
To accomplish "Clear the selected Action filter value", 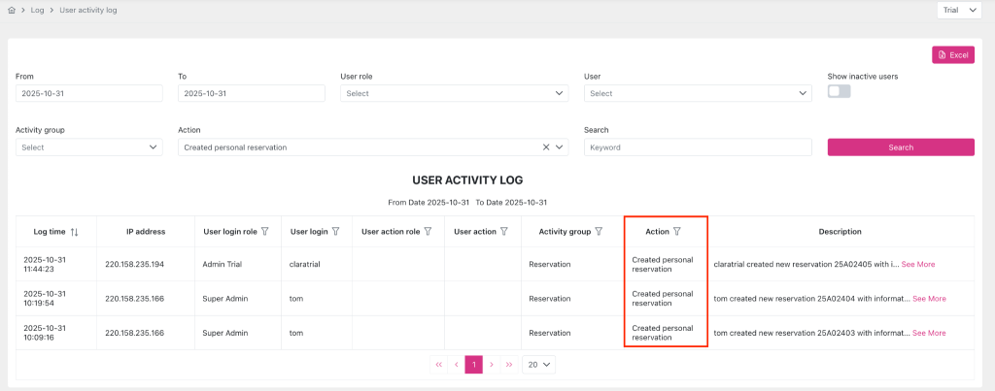I will click(x=546, y=147).
